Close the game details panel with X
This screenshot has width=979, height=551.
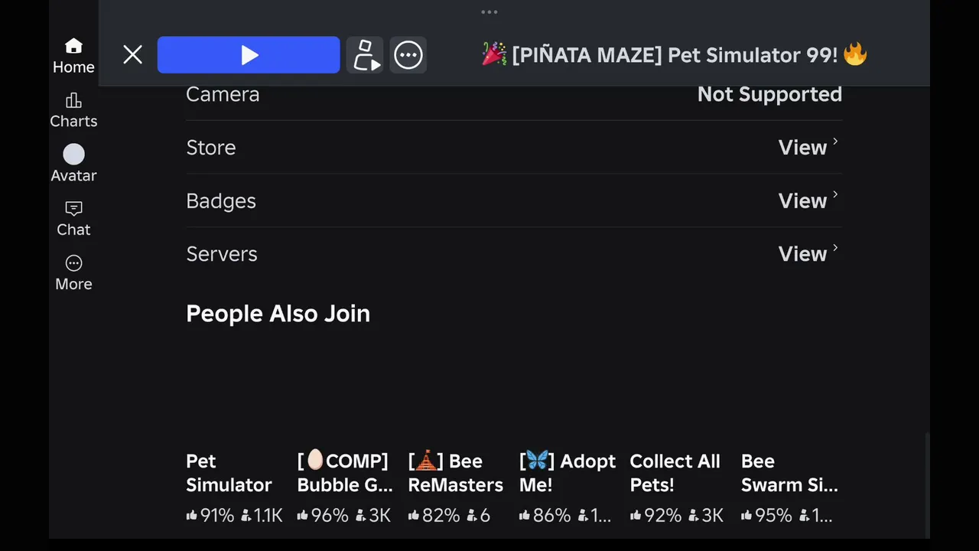(132, 54)
